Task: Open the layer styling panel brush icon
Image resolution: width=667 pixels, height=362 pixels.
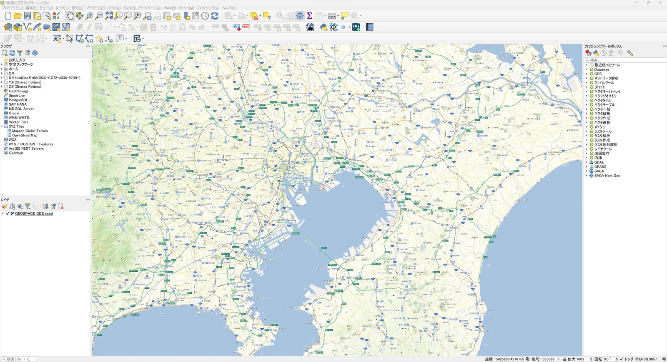Action: (5, 206)
